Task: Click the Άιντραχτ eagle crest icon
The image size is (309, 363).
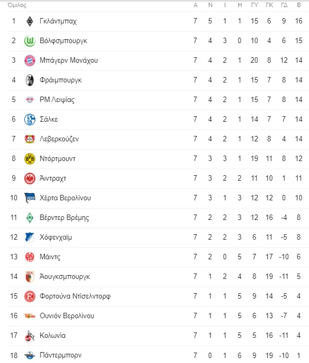Action: pyautogui.click(x=30, y=178)
